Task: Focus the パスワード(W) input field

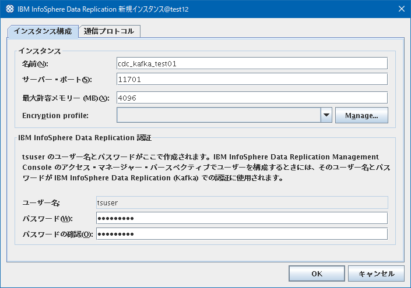Action: pyautogui.click(x=242, y=218)
